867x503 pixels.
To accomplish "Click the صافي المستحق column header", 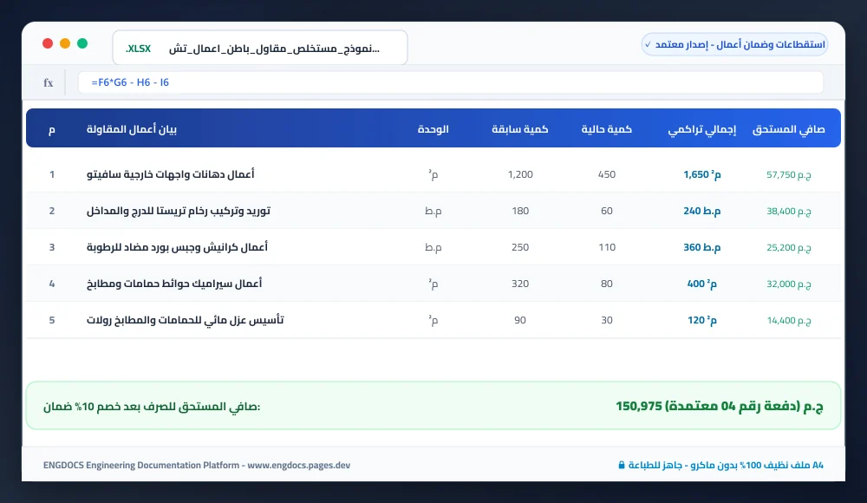I will [x=788, y=129].
